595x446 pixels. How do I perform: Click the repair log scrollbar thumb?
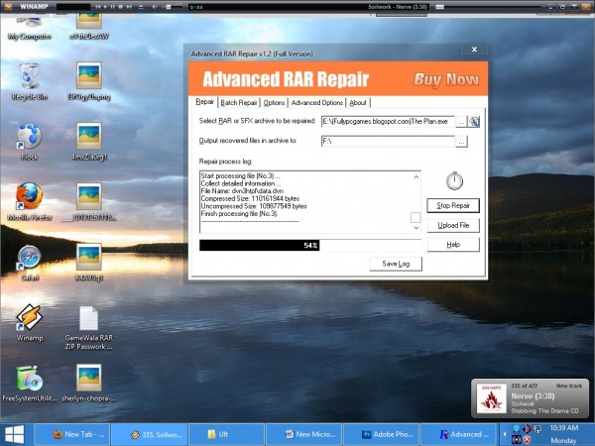coord(416,217)
